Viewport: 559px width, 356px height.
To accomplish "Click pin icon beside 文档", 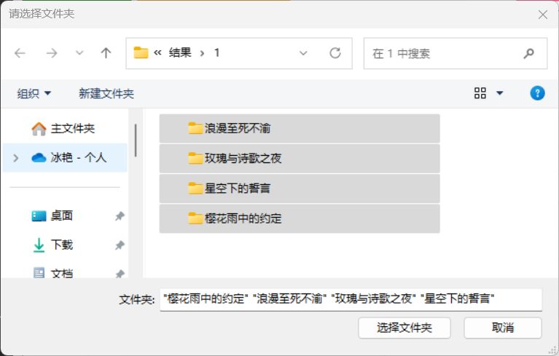I will click(x=120, y=274).
